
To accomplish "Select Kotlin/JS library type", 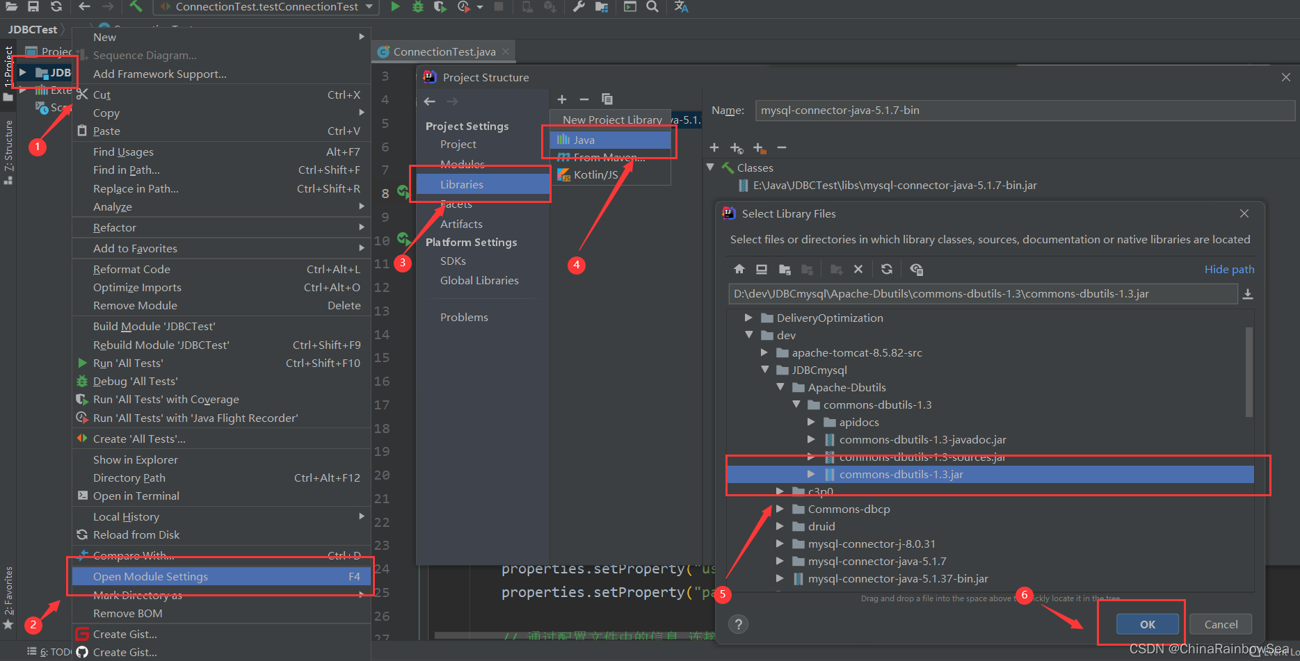I will [x=610, y=174].
